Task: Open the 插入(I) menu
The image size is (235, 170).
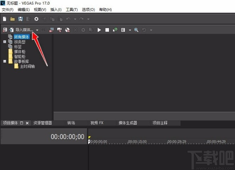Action: tap(56, 10)
